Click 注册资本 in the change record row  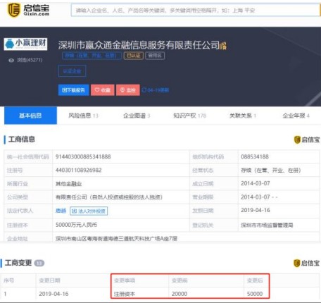tap(125, 294)
